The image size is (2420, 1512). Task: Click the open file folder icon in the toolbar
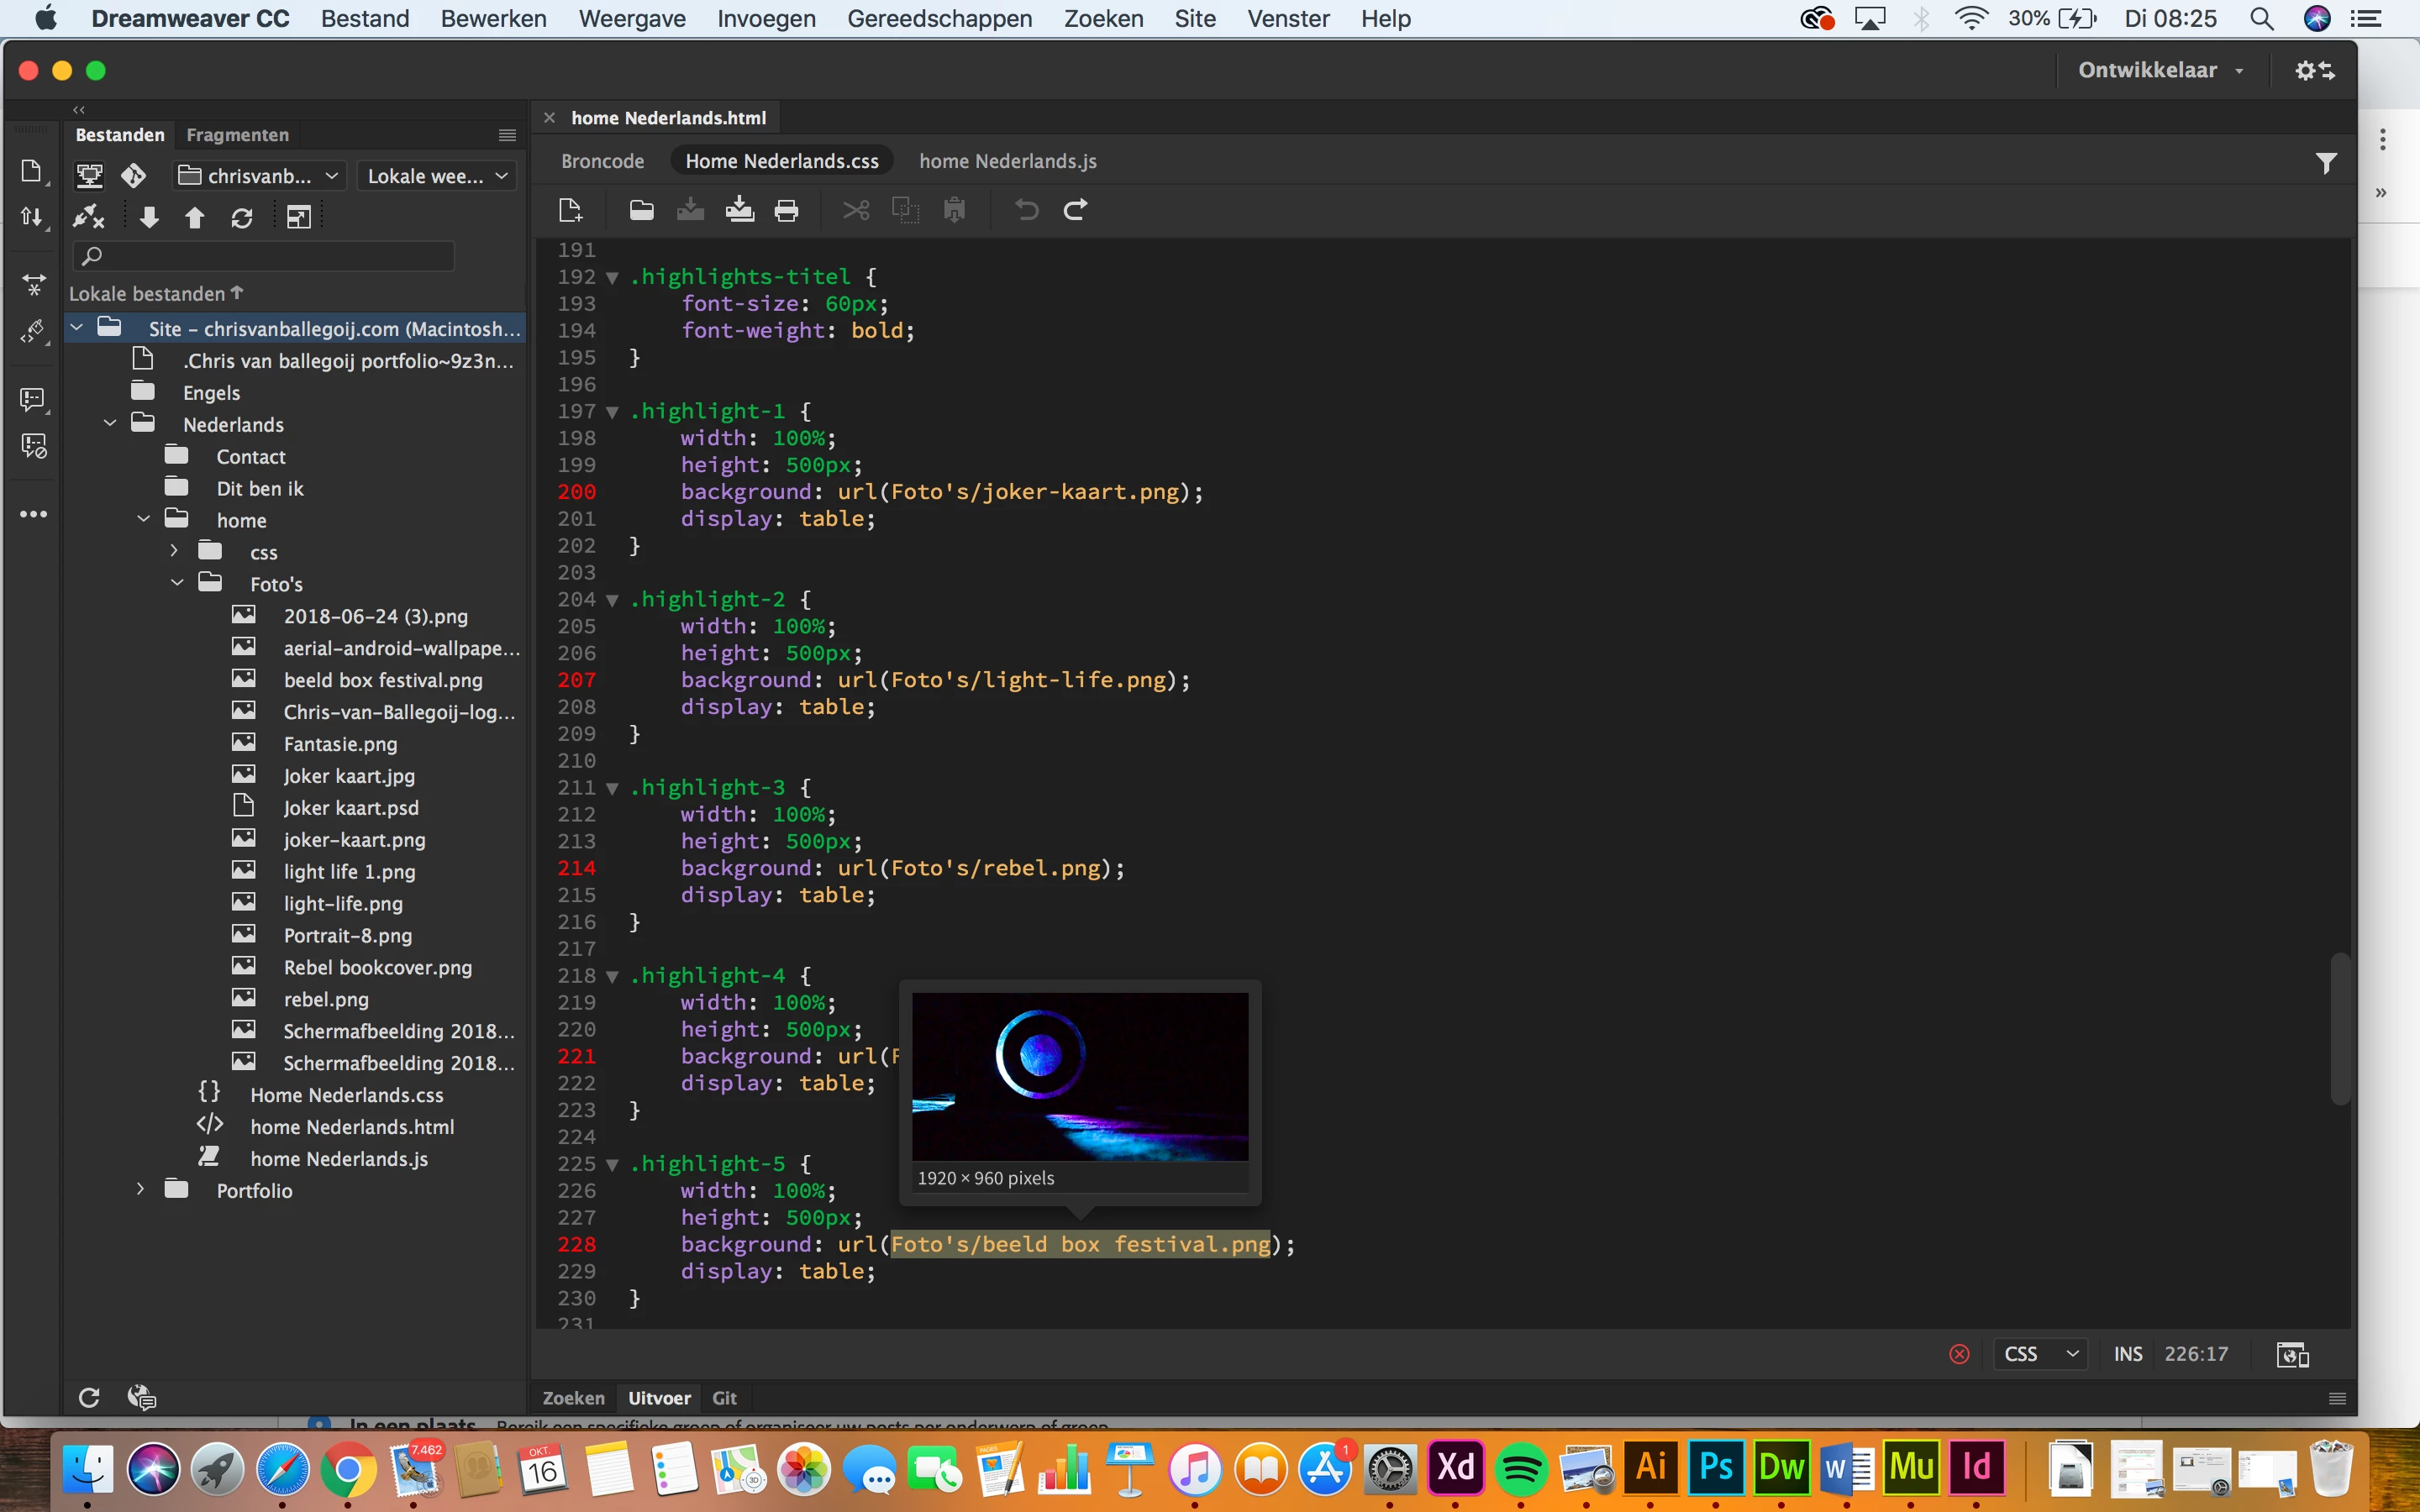pos(641,210)
